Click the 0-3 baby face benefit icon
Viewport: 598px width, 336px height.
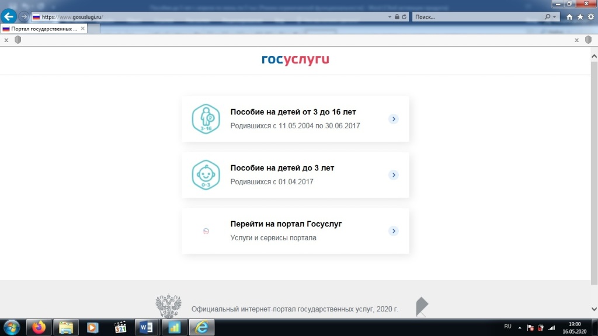pyautogui.click(x=206, y=175)
